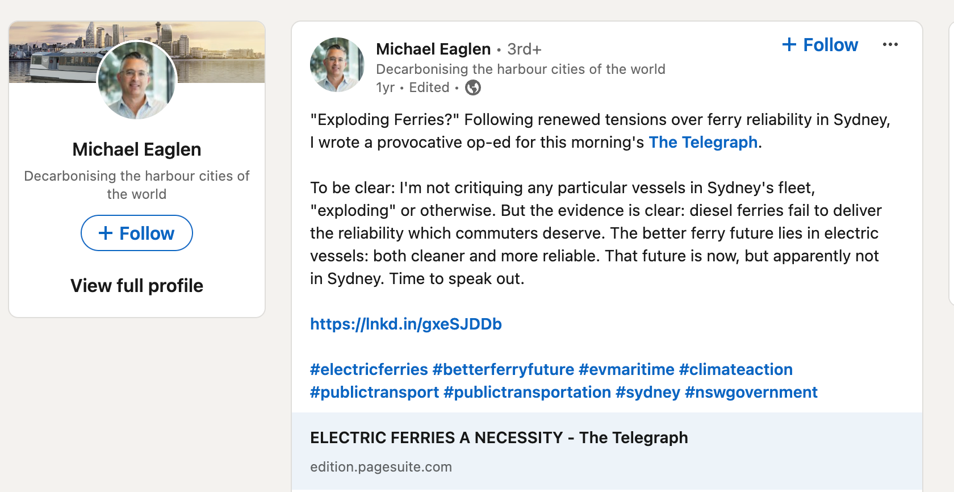Viewport: 954px width, 492px height.
Task: Click the #climateaction hashtag
Action: 735,369
